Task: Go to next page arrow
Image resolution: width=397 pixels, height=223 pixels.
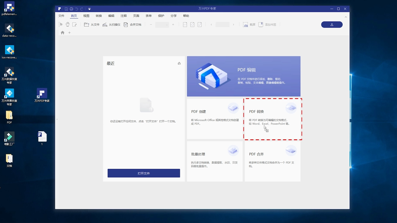Action: [x=234, y=24]
